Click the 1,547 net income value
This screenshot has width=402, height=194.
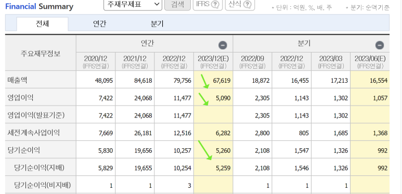(x=302, y=151)
